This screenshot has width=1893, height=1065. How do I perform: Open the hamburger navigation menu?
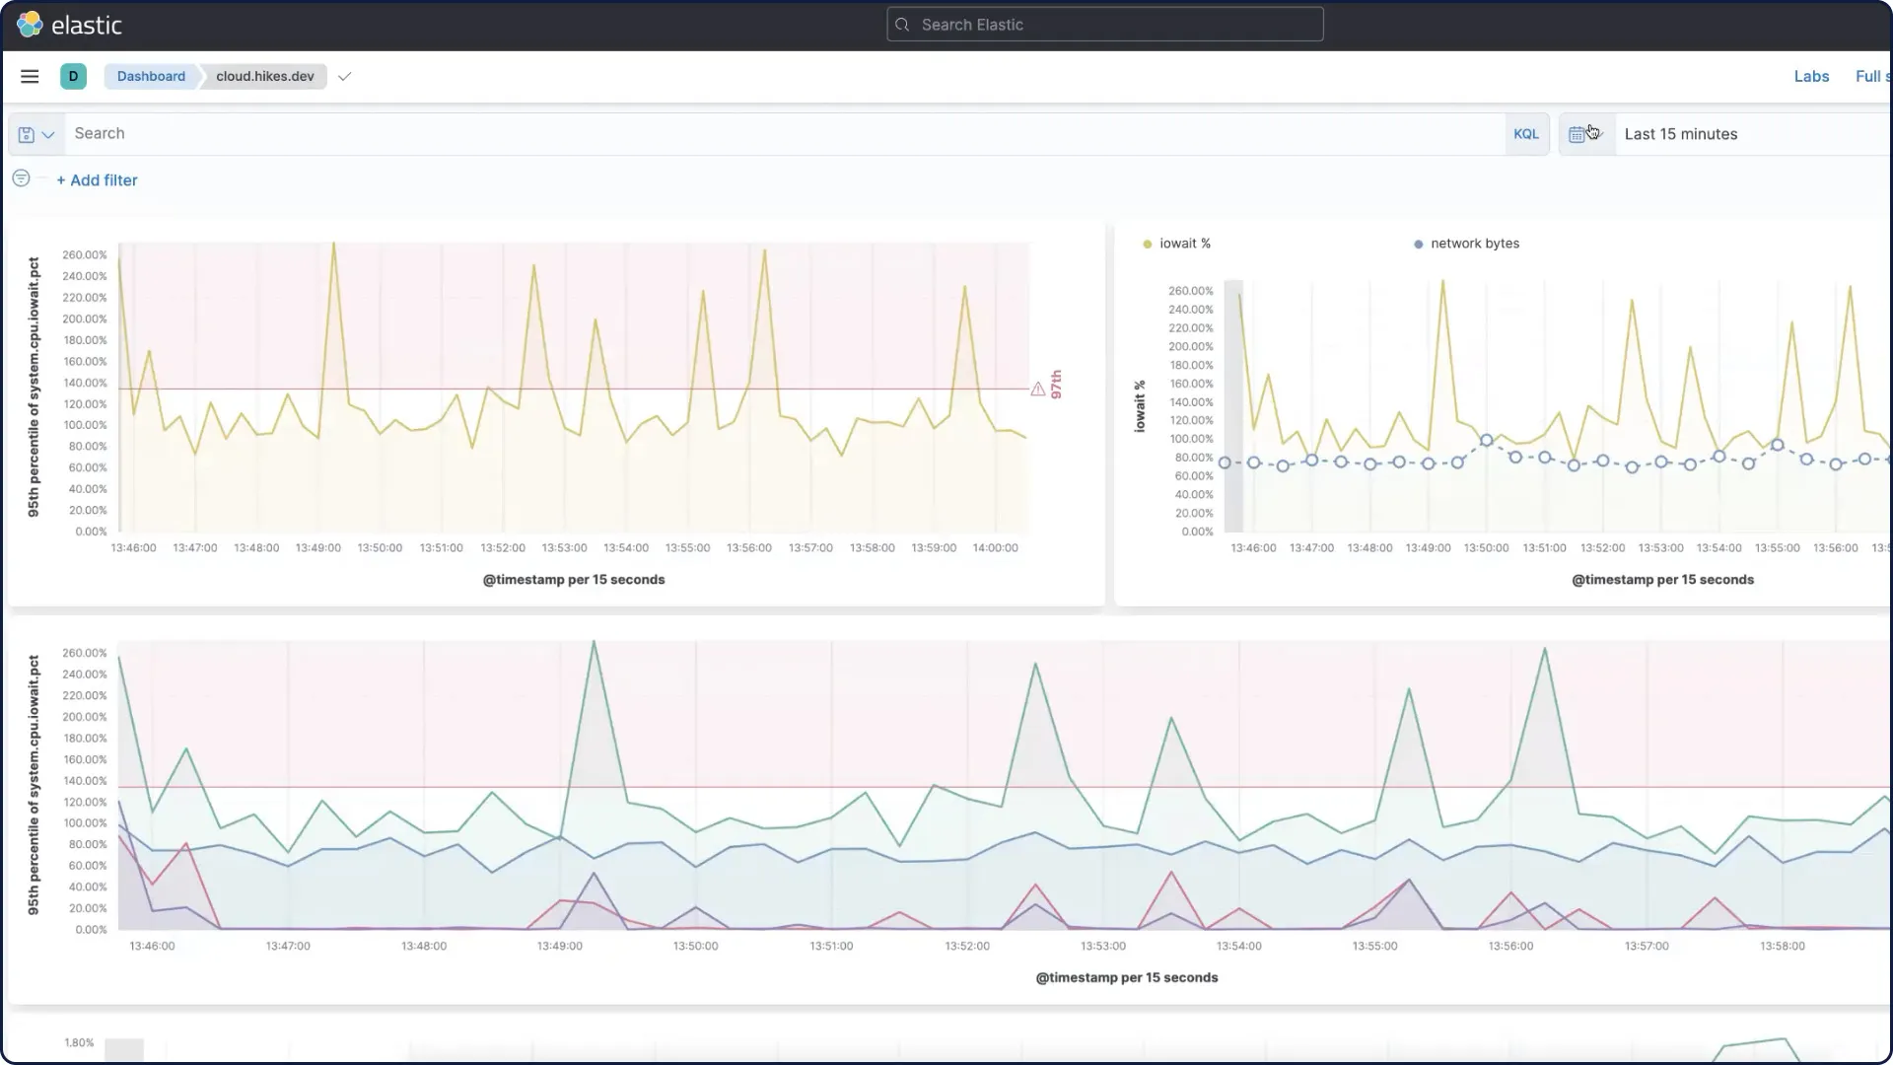coord(30,76)
